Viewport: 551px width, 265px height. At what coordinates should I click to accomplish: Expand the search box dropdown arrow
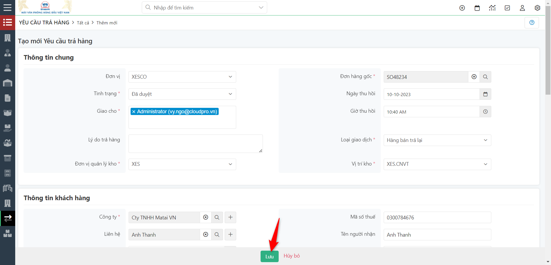tap(261, 7)
